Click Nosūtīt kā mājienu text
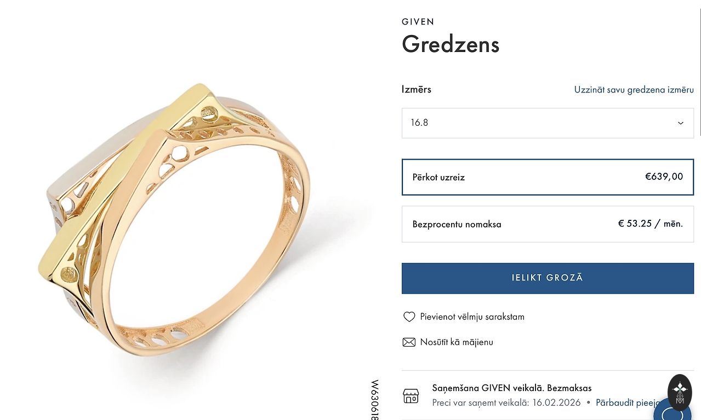 tap(457, 342)
